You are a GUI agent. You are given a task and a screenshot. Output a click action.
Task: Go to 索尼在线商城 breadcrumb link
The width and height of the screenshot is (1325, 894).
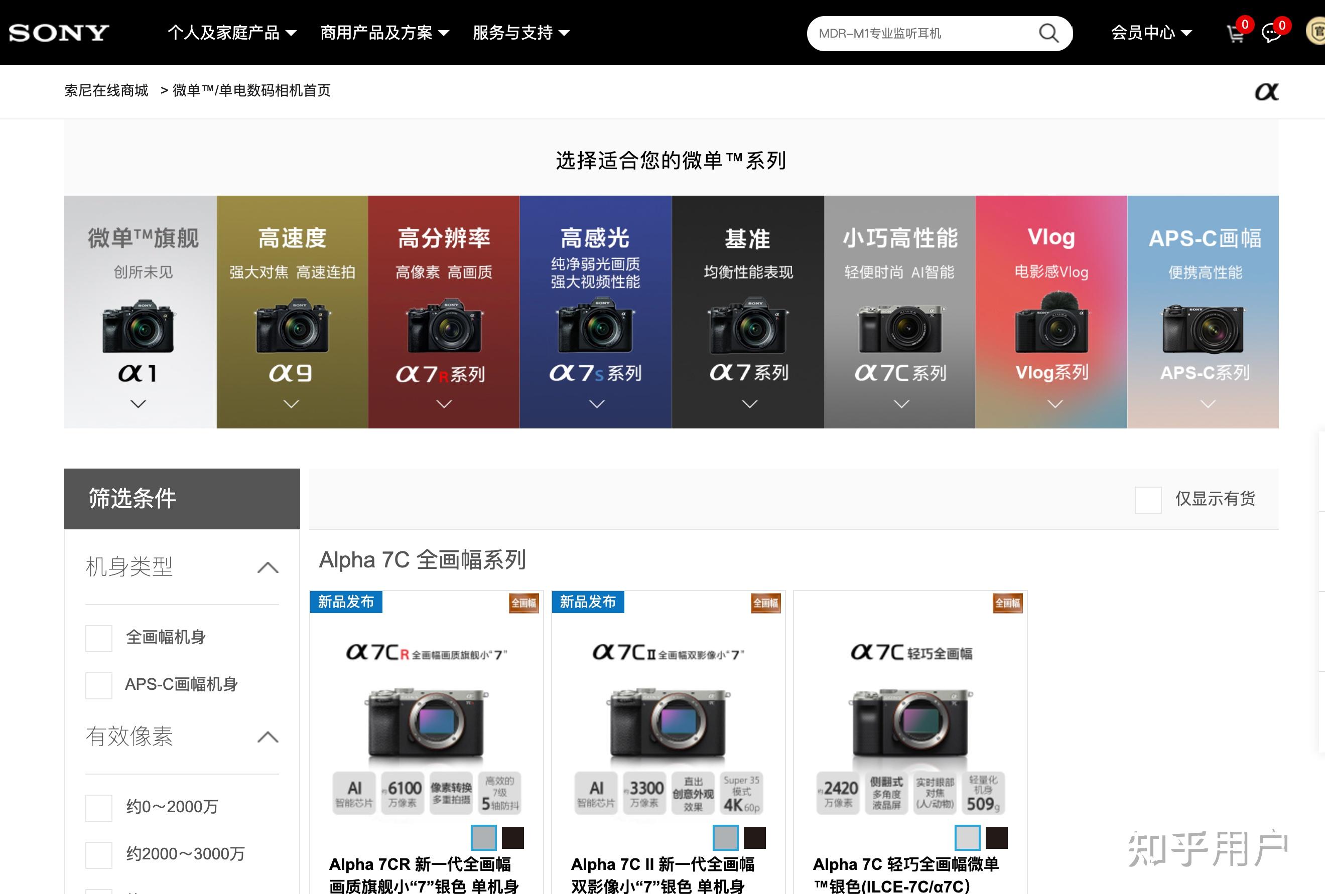(x=106, y=91)
